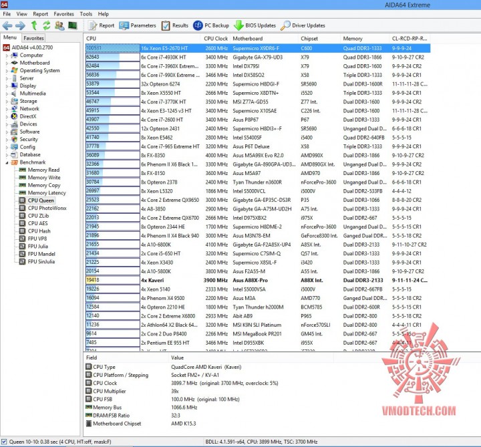The height and width of the screenshot is (447, 481).
Task: Sort by the CL-RCD-RP-R... column header
Action: click(x=410, y=39)
